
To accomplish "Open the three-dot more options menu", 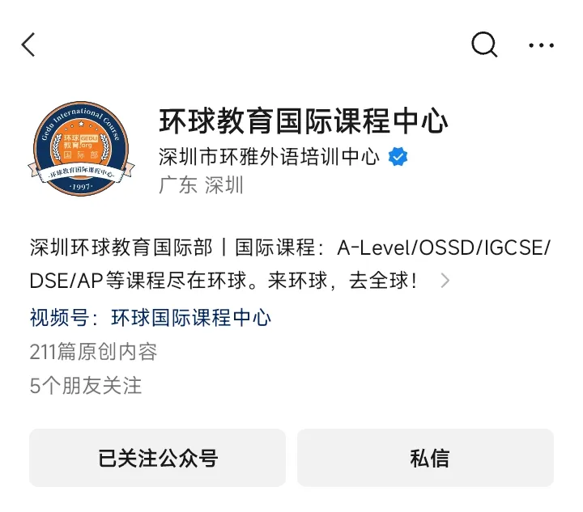I will tap(542, 45).
